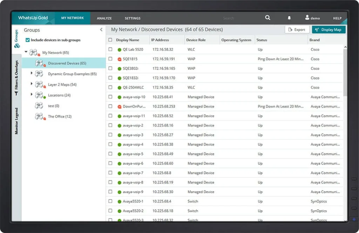Click green status icon for SQE1832i
359x233 pixels.
tap(119, 78)
